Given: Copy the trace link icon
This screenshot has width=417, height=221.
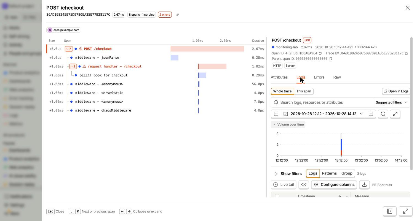Looking at the screenshot, I should tap(178, 15).
